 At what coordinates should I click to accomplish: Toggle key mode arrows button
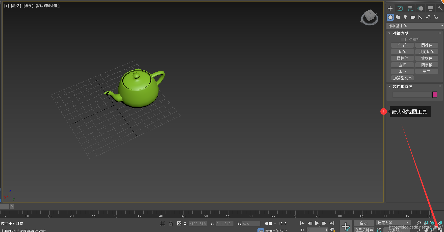point(302,230)
